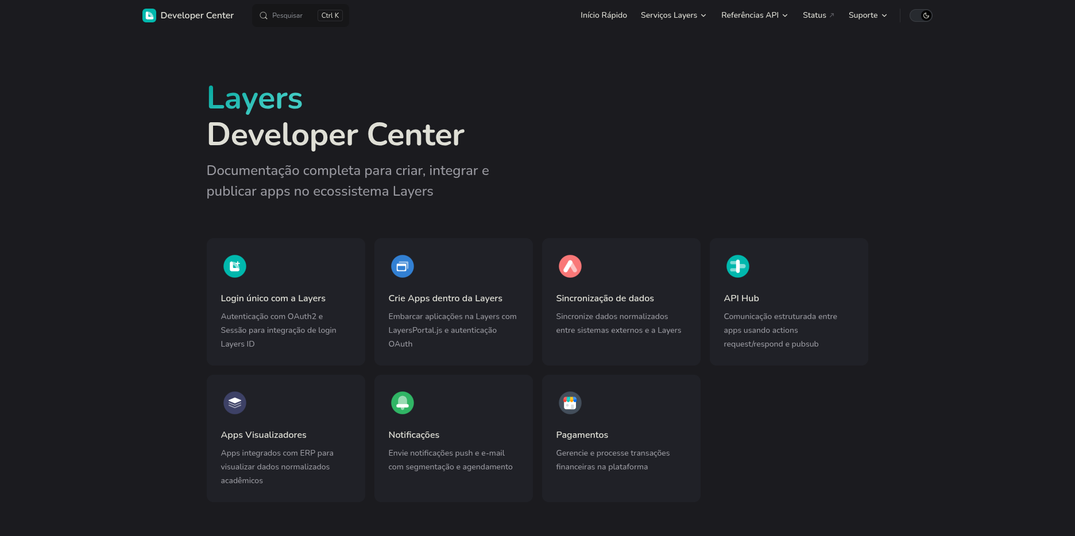Open the API Hub card title
1075x536 pixels.
click(741, 298)
